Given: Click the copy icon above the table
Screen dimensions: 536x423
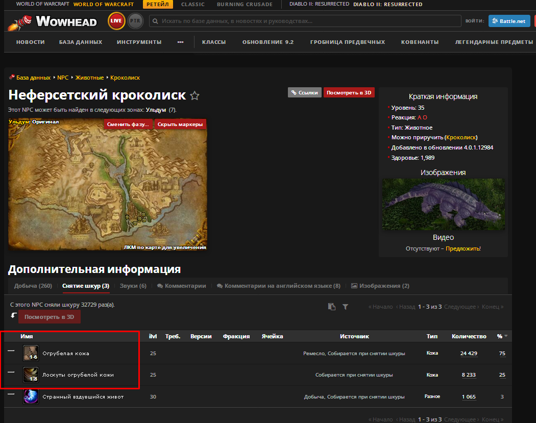Looking at the screenshot, I should [x=332, y=307].
